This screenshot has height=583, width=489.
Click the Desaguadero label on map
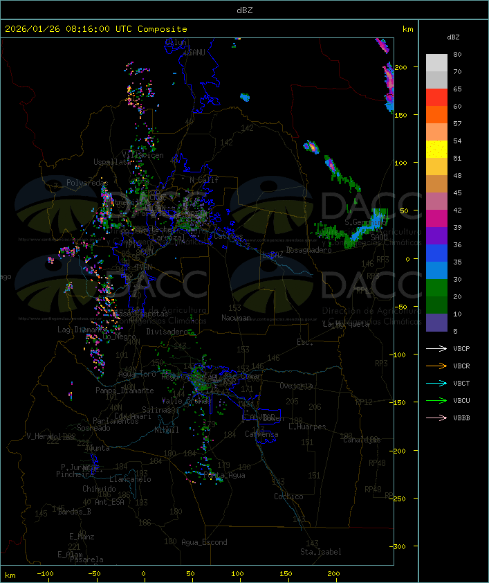point(309,250)
